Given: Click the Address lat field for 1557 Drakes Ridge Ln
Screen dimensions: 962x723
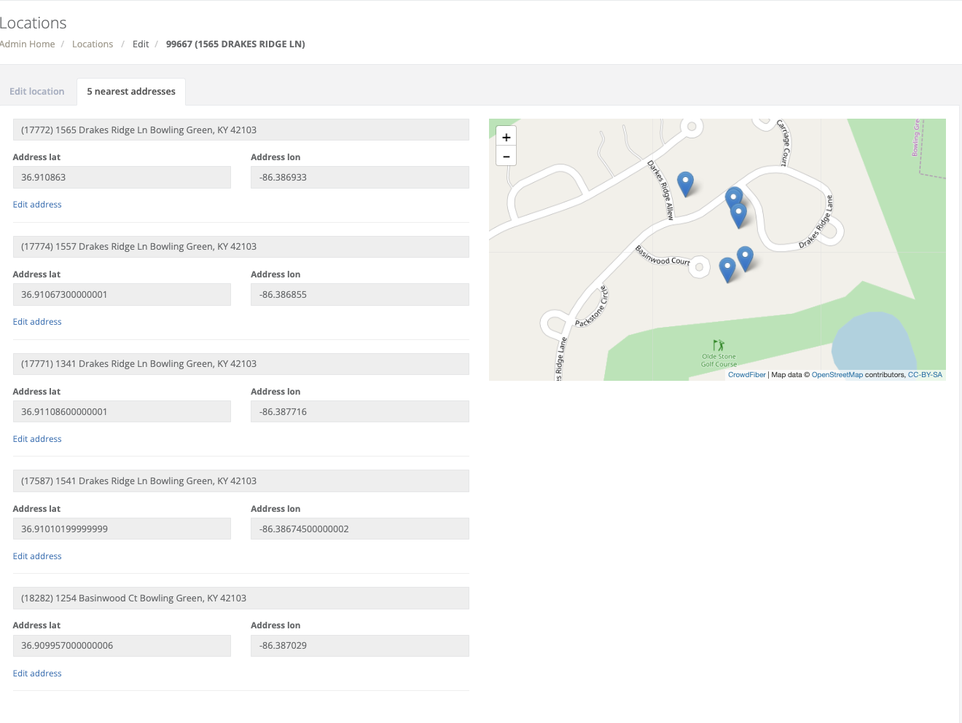Looking at the screenshot, I should point(122,294).
